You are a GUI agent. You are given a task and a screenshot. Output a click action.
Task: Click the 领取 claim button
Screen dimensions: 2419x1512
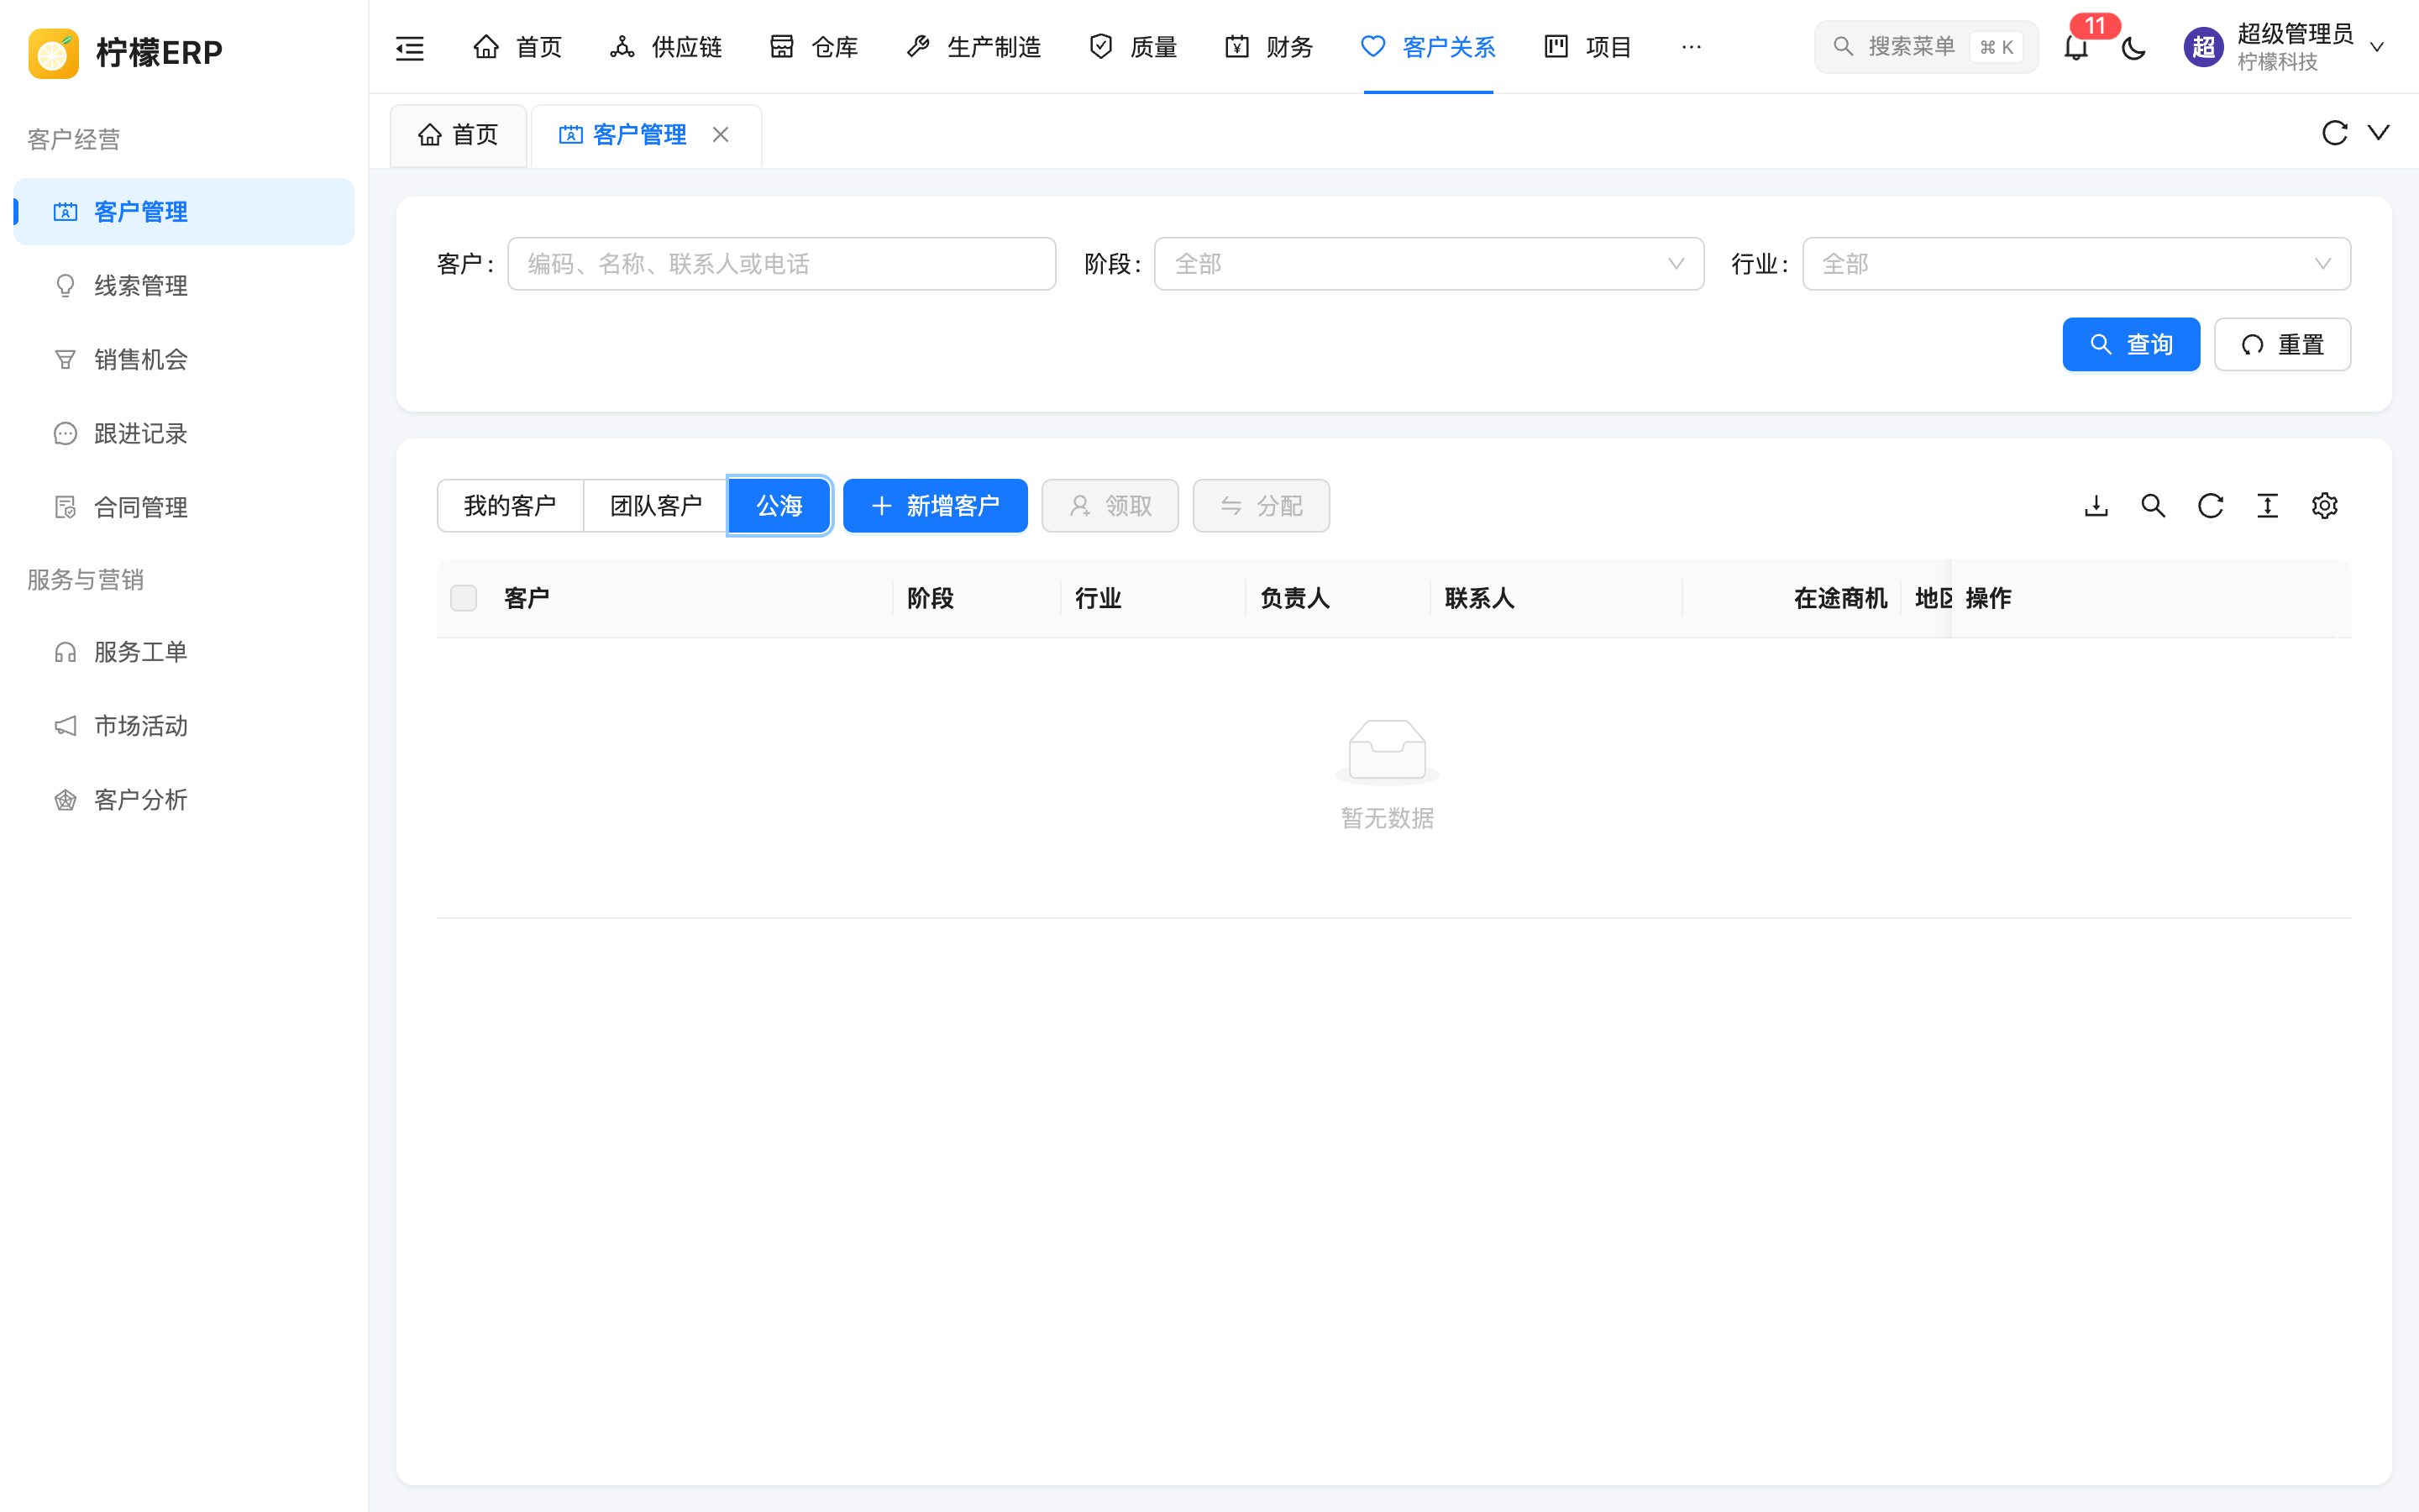pos(1110,506)
